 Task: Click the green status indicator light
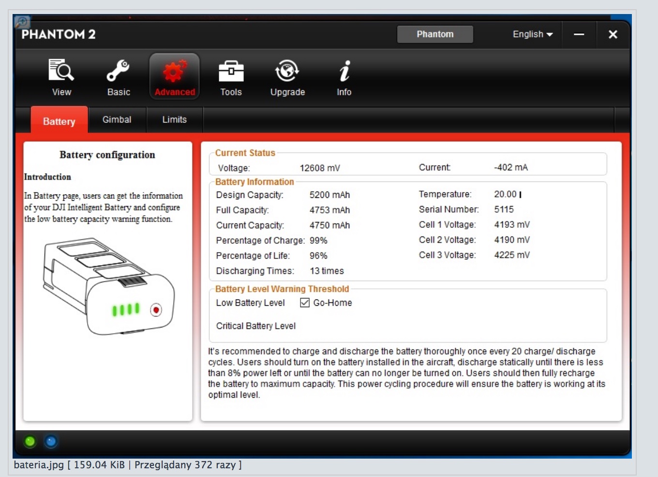tap(30, 441)
